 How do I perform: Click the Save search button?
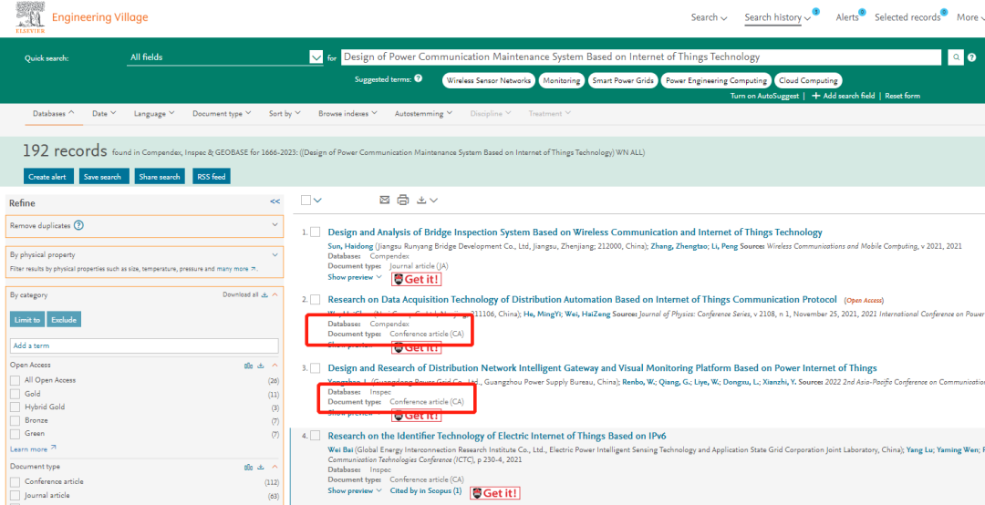104,177
